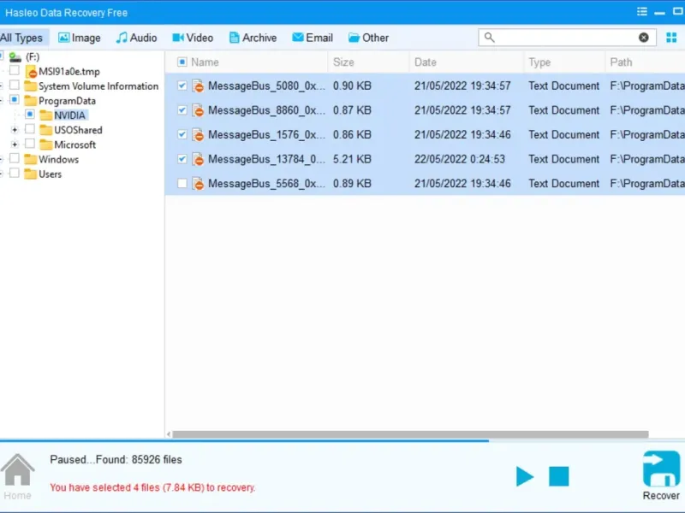Image resolution: width=685 pixels, height=513 pixels.
Task: Click MSI91a0e.tmp file icon
Action: tap(31, 72)
